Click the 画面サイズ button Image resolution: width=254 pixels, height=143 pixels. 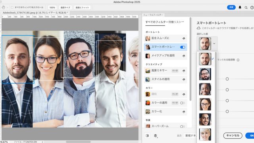(65, 8)
